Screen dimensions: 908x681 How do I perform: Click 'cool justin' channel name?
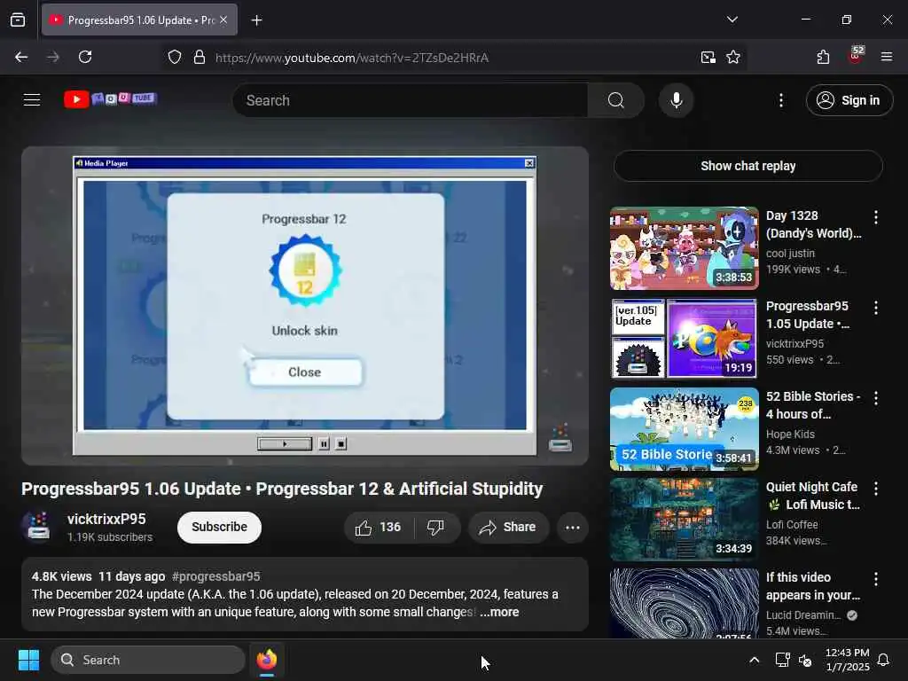[790, 254]
